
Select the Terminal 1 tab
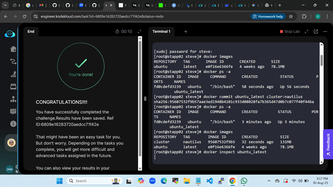(161, 32)
